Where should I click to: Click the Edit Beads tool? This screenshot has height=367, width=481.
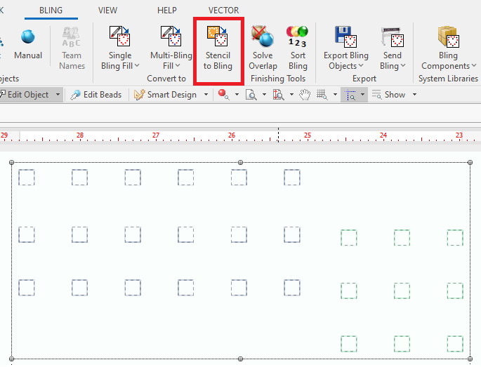pyautogui.click(x=96, y=95)
